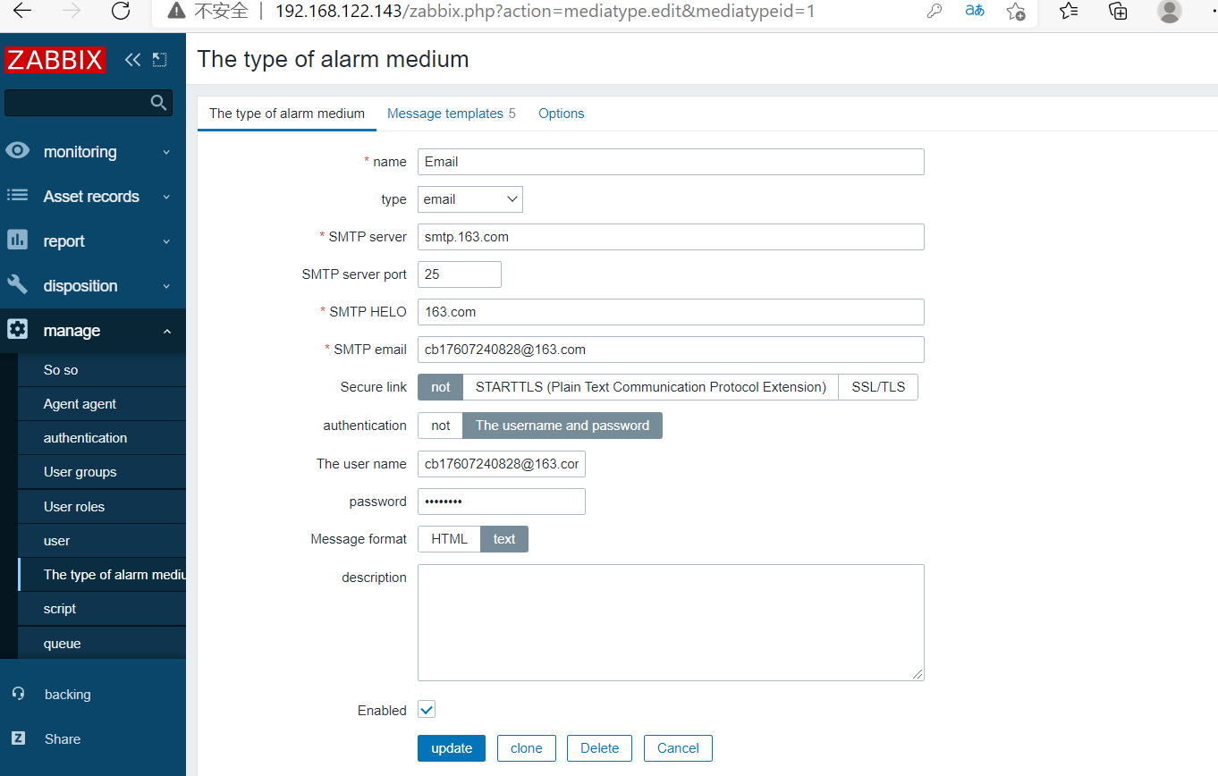Screen dimensions: 1218x776
Task: Collapse the Zabbix sidebar with double-chevron icon
Action: coord(132,60)
